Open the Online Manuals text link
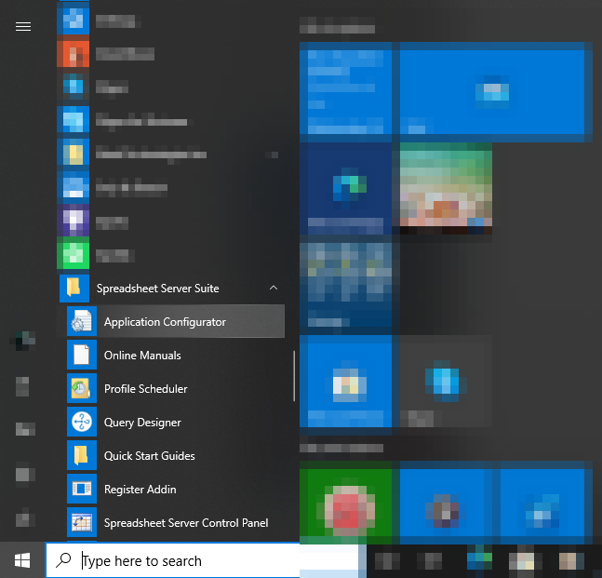Screen dimensions: 602x578 (142, 356)
